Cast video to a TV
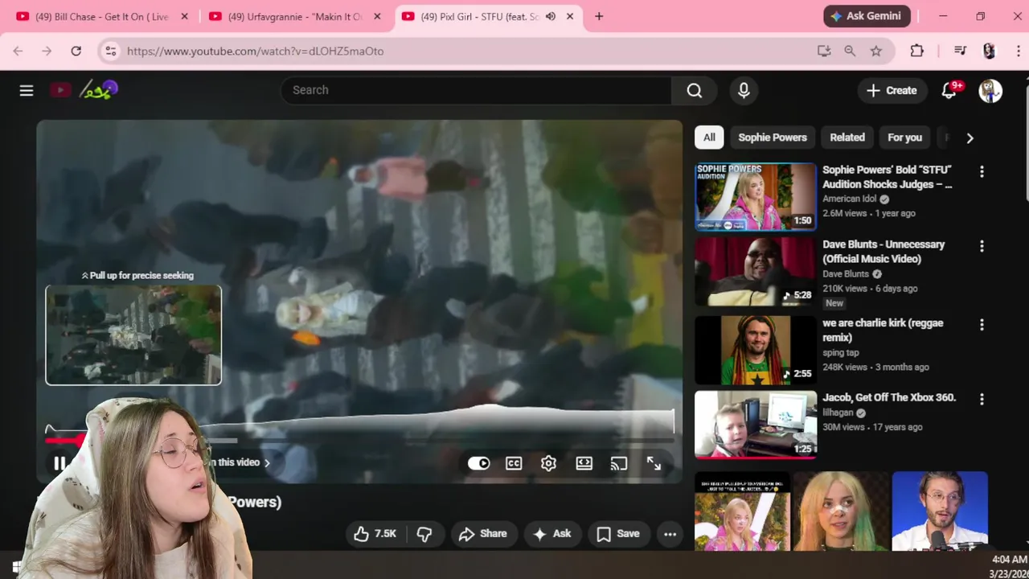 (618, 463)
